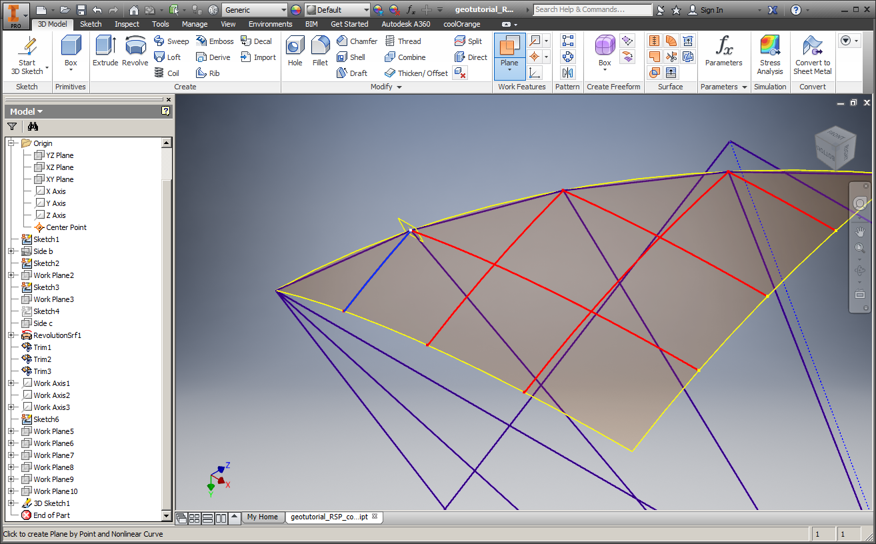Open the Plane dropdown arrow
The height and width of the screenshot is (544, 876).
click(x=509, y=70)
